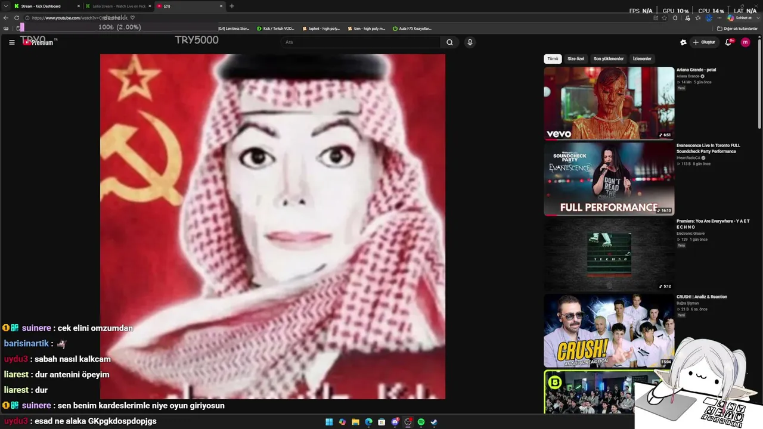
Task: Open the iHeartRadioCA channel name
Action: pyautogui.click(x=689, y=158)
